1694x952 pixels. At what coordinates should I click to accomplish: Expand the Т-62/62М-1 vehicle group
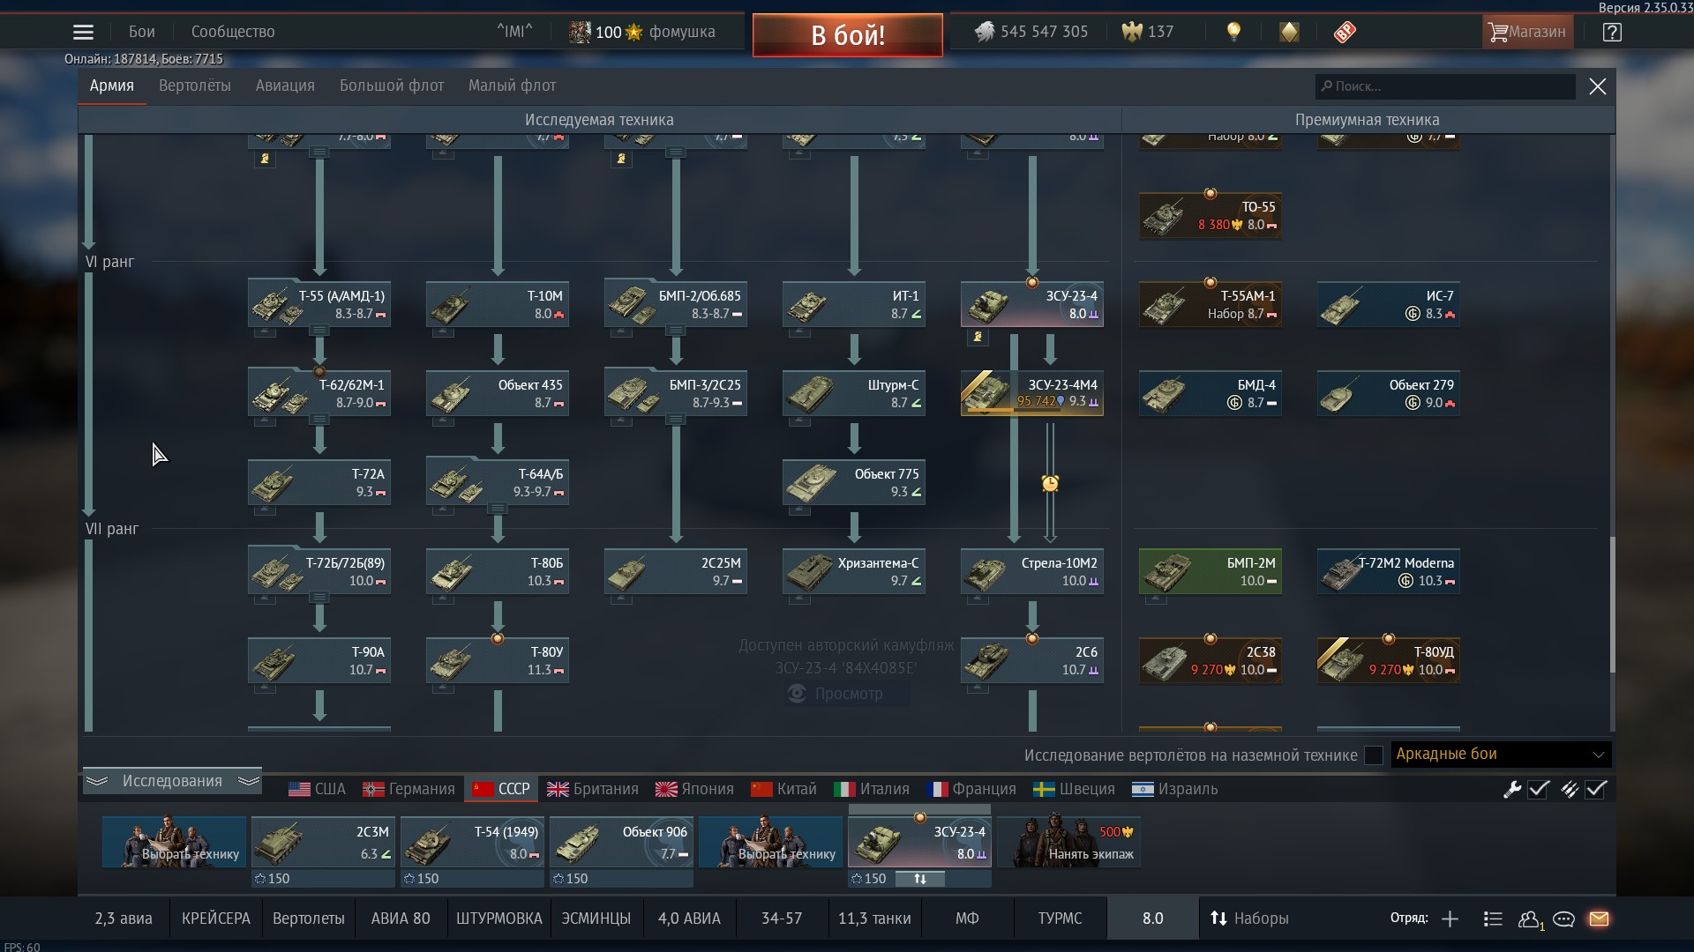point(319,420)
